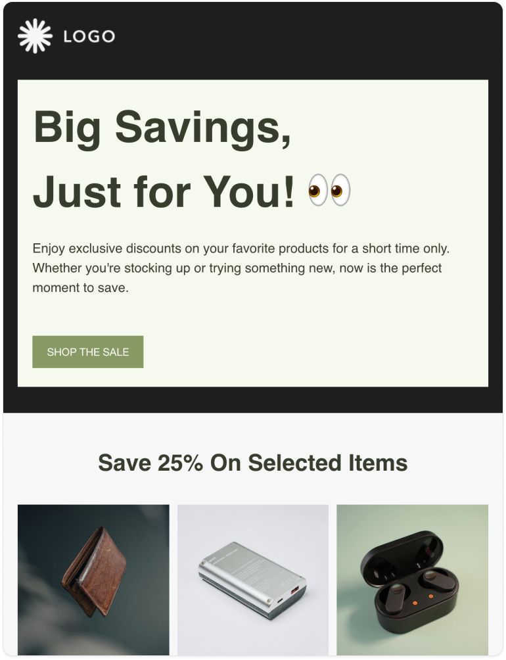Click the right eye of the eyes emoji
Screen dimensions: 506x660
[340, 190]
